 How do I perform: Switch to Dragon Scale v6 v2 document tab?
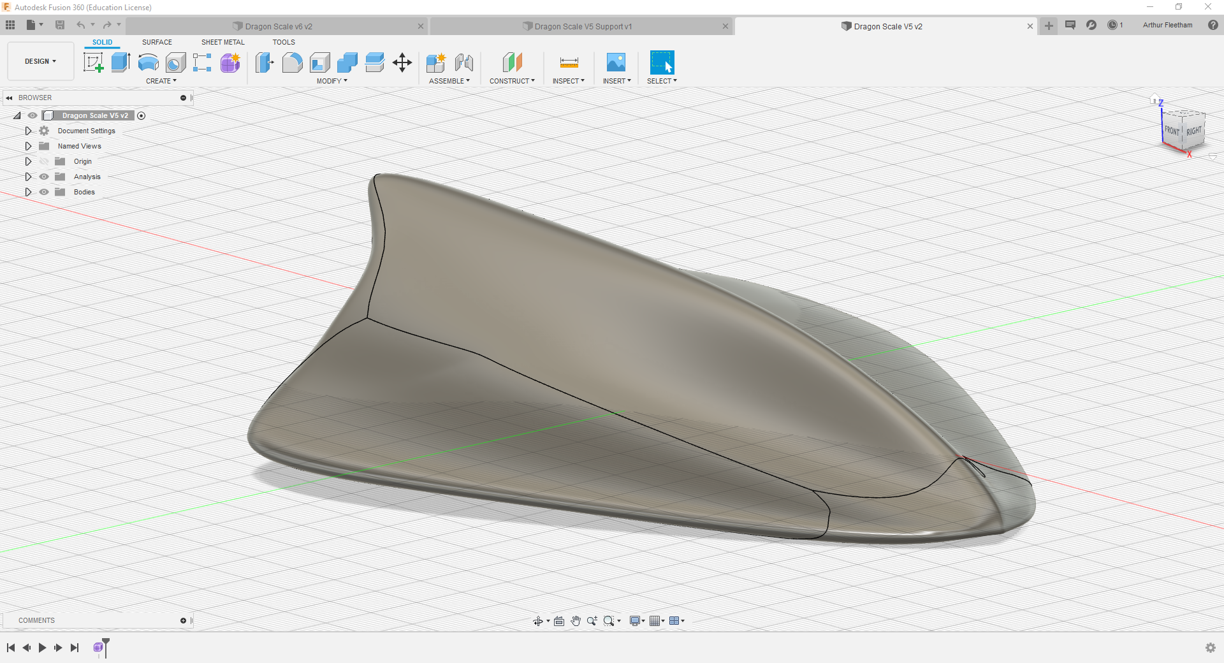point(276,26)
